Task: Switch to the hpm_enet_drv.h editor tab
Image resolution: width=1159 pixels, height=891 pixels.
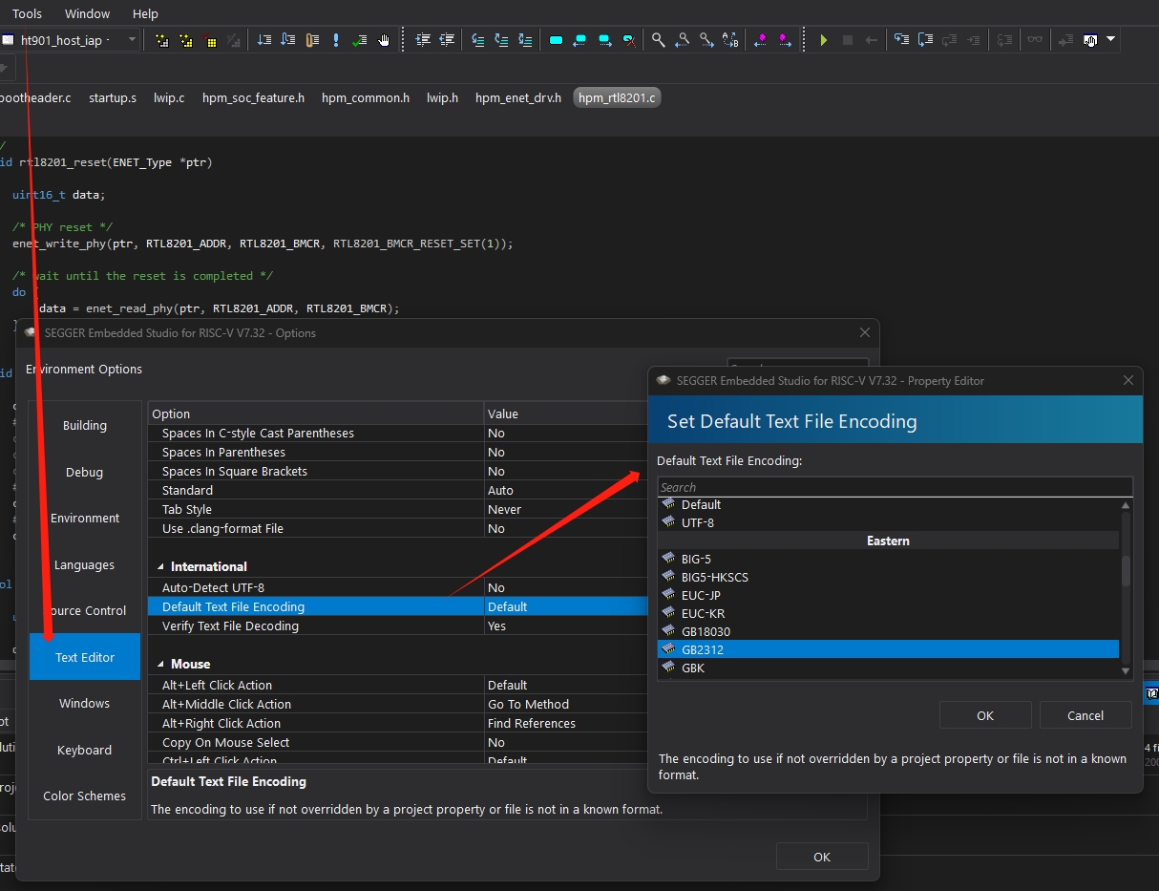Action: [518, 97]
